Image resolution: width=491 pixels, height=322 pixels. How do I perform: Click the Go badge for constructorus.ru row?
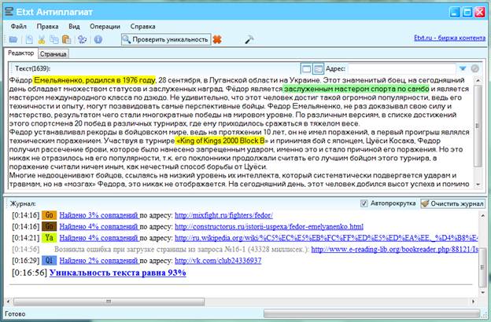coord(49,226)
